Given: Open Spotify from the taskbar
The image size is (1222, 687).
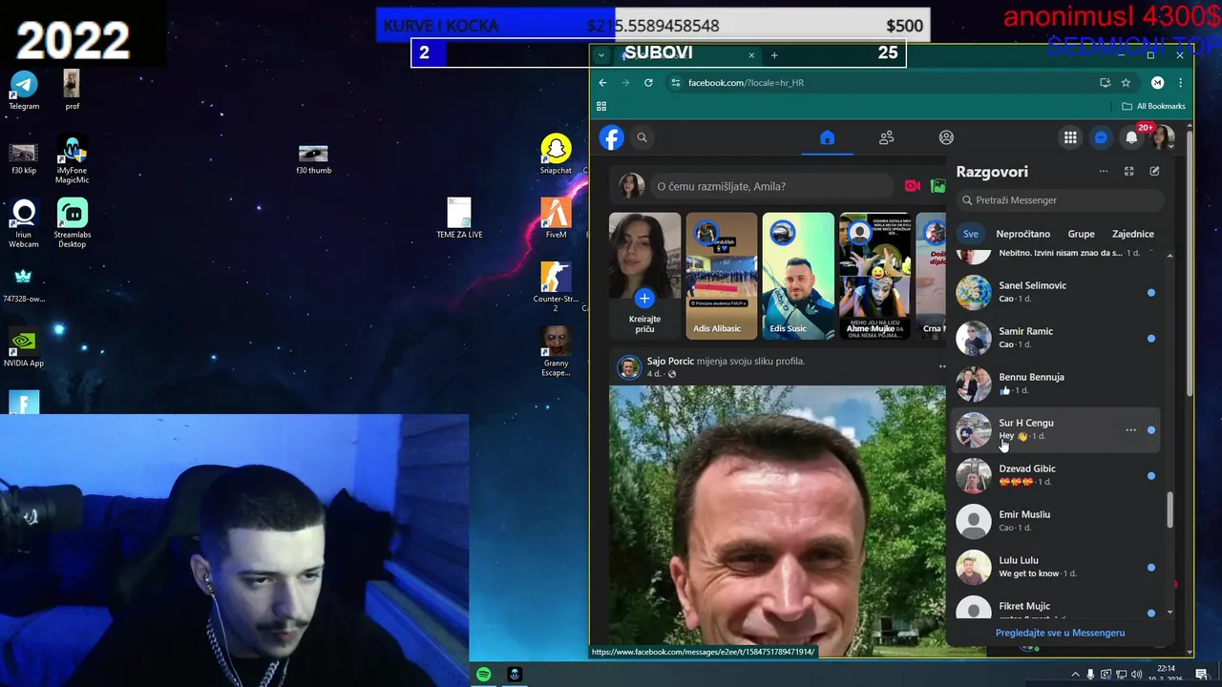Looking at the screenshot, I should point(484,675).
